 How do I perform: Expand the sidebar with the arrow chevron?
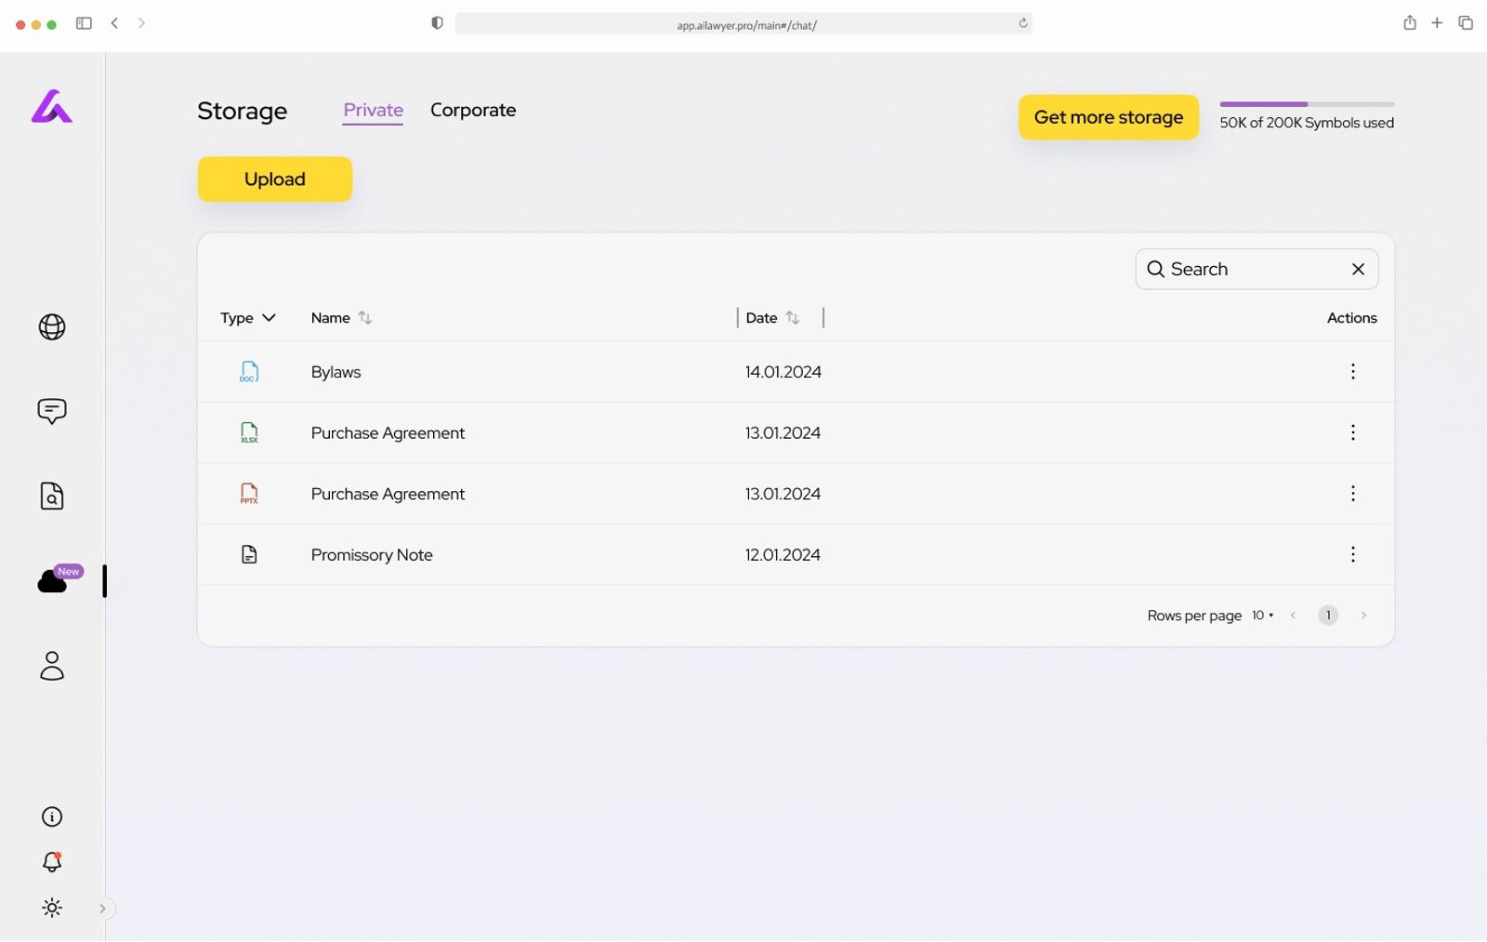click(103, 909)
